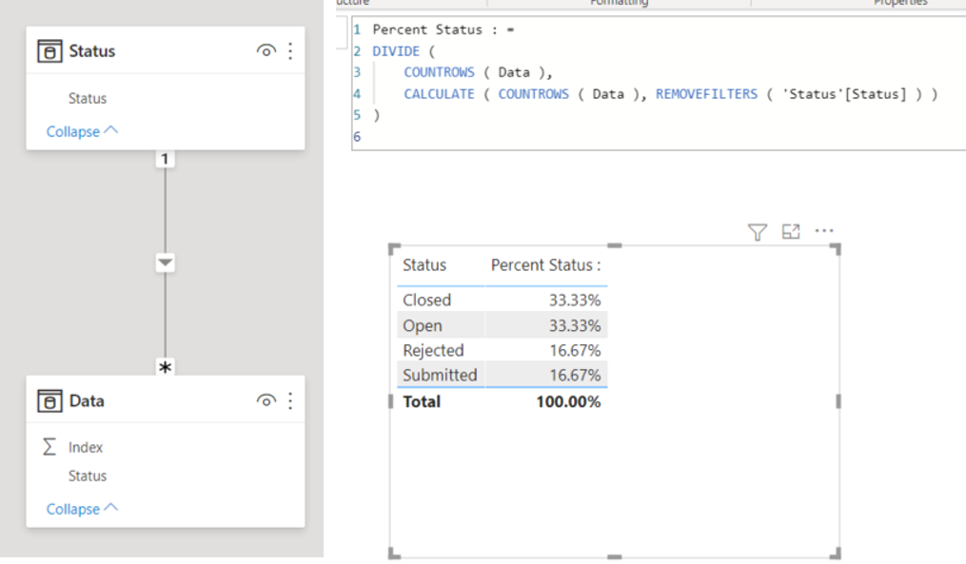Click the Focus mode icon on the visual
Image resolution: width=966 pixels, height=564 pixels.
point(791,231)
